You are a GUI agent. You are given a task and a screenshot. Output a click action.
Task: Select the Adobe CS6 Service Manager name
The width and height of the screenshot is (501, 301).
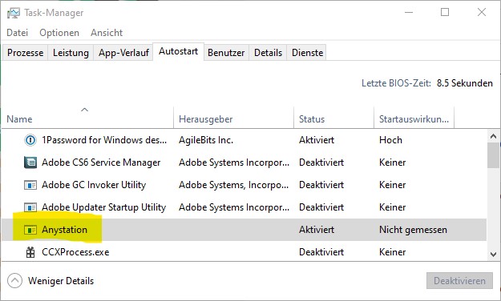click(x=101, y=163)
